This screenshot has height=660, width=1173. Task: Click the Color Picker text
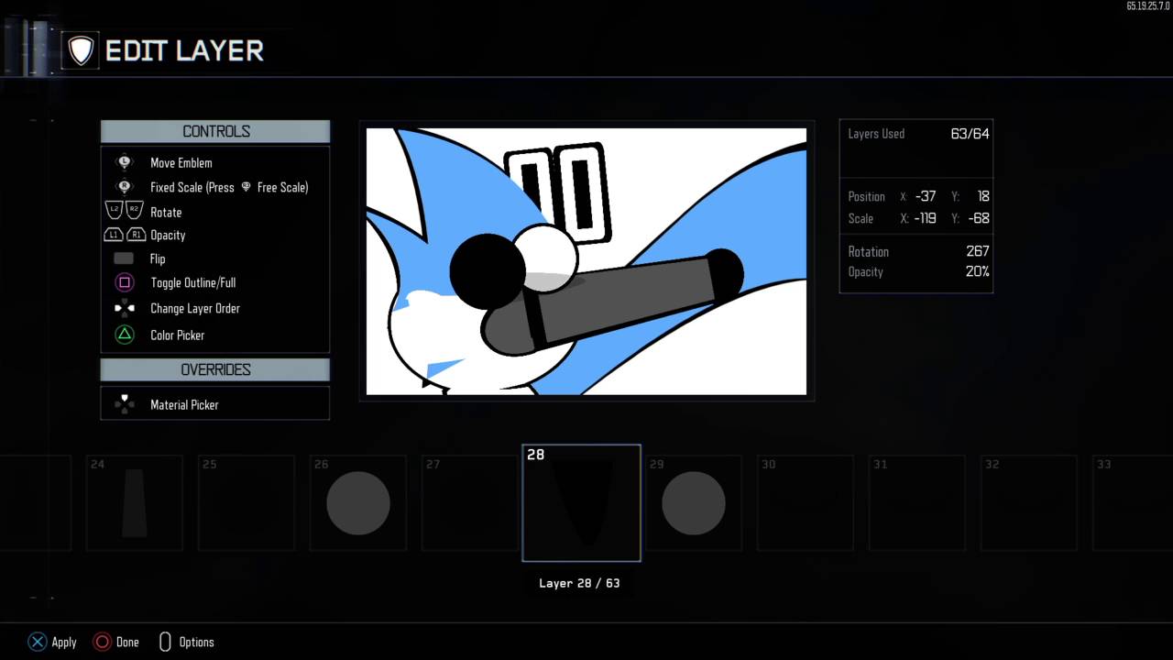pyautogui.click(x=177, y=335)
